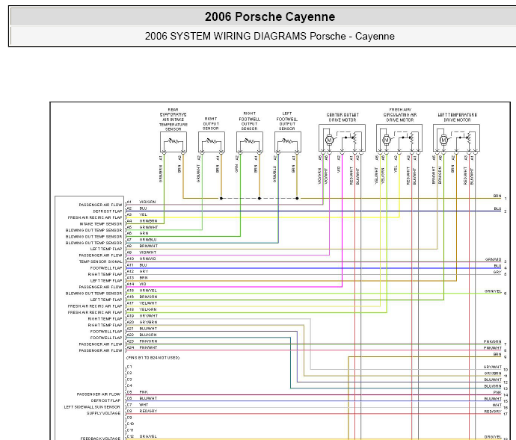
Task: Select pin A18 YEL/GRN label
Action: point(142,309)
